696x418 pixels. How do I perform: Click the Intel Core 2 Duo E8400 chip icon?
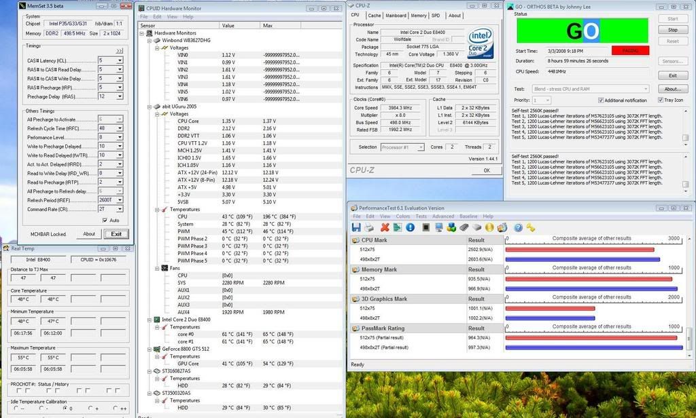[157, 320]
